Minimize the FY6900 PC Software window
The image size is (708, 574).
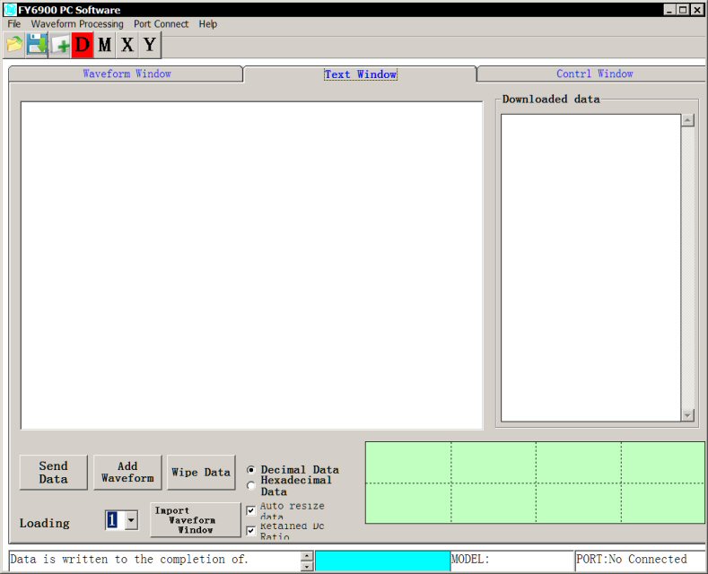coord(670,10)
